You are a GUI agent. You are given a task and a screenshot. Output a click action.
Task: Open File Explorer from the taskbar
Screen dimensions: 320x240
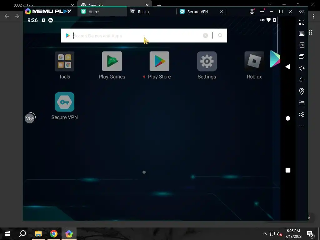38,234
